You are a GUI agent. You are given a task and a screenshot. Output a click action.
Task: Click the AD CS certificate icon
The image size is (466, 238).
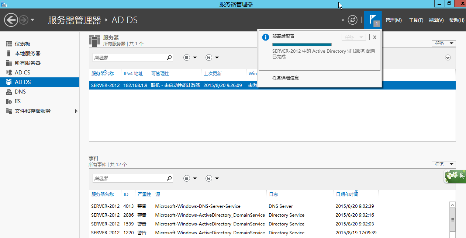click(9, 73)
